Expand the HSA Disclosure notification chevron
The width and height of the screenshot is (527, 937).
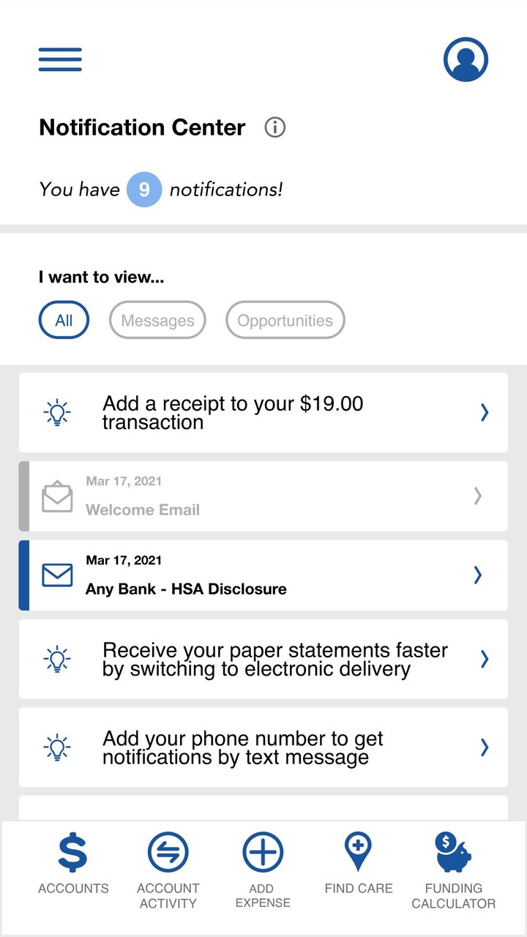tap(478, 575)
